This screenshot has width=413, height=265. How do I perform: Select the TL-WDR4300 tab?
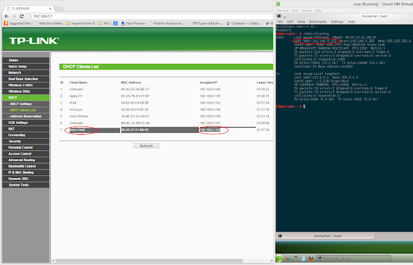click(x=28, y=8)
